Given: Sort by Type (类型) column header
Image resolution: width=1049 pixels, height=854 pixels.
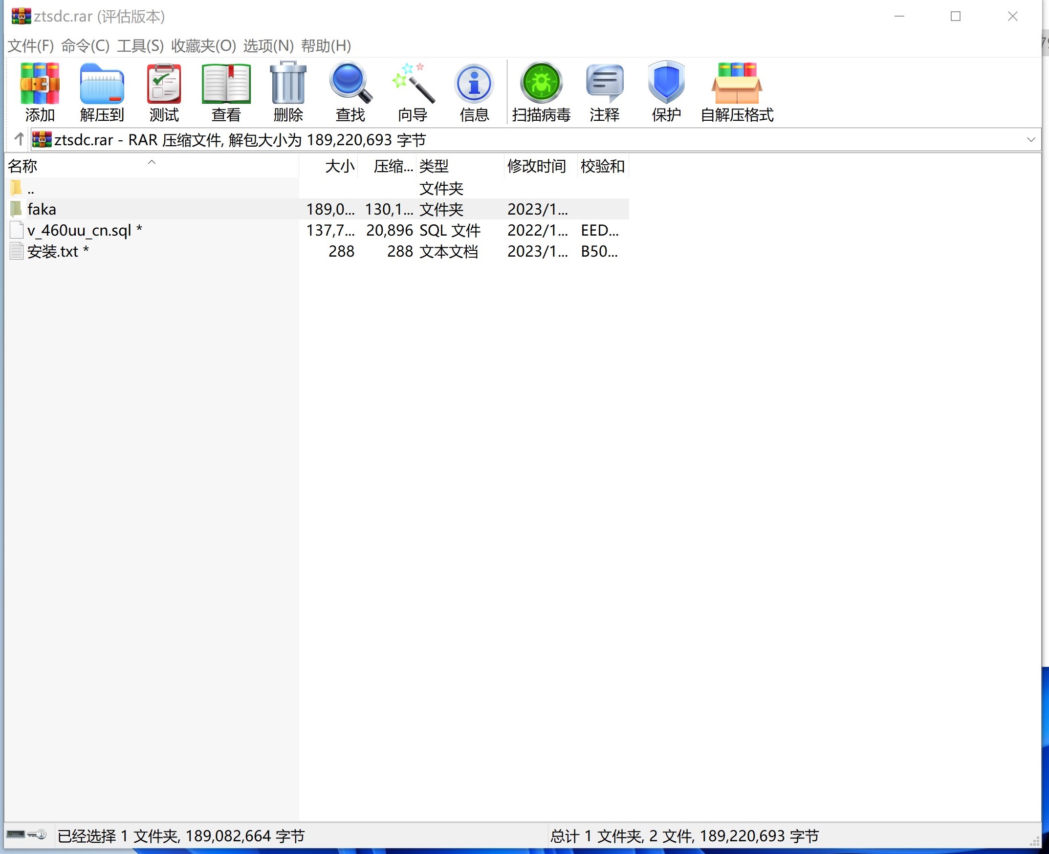Looking at the screenshot, I should tap(460, 166).
